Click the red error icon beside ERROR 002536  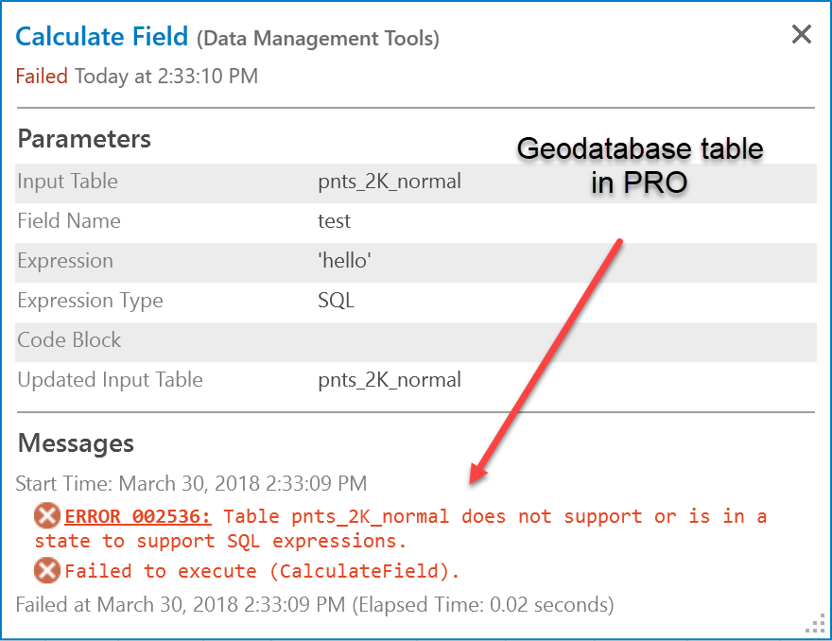[x=47, y=516]
